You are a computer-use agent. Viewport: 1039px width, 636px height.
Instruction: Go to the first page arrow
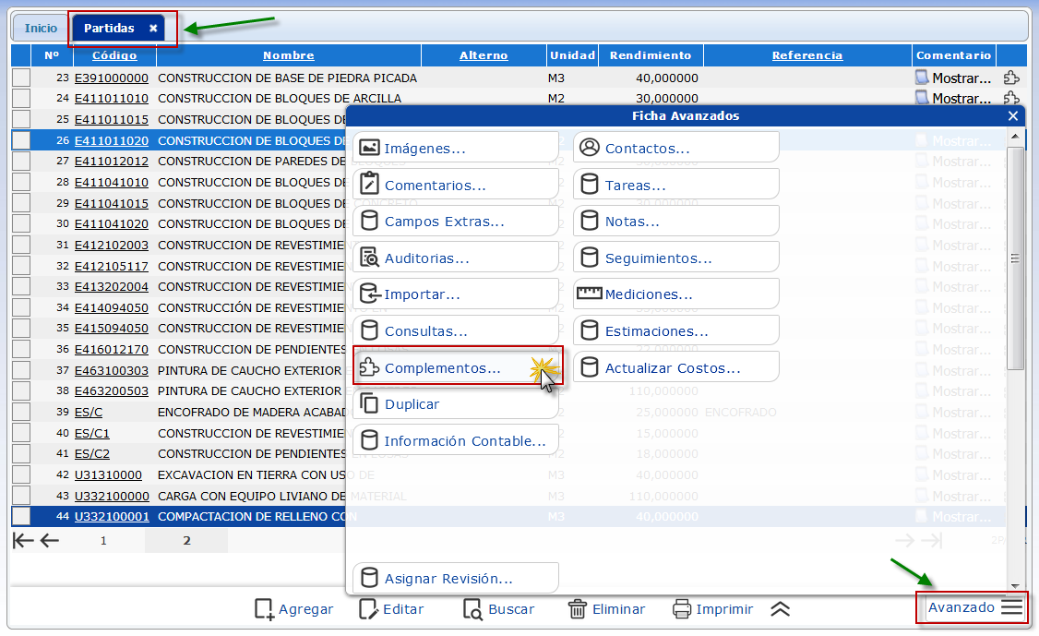23,541
